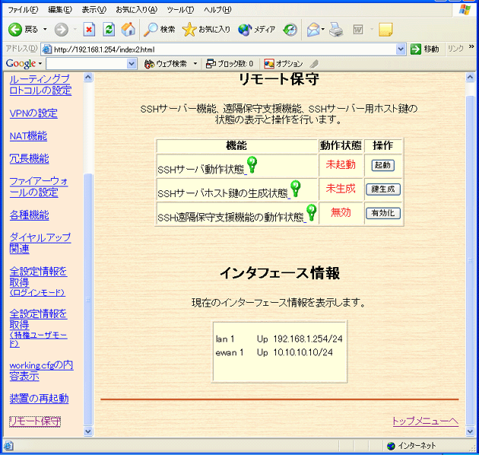Open the VPNの設定 sidebar link

(33, 113)
